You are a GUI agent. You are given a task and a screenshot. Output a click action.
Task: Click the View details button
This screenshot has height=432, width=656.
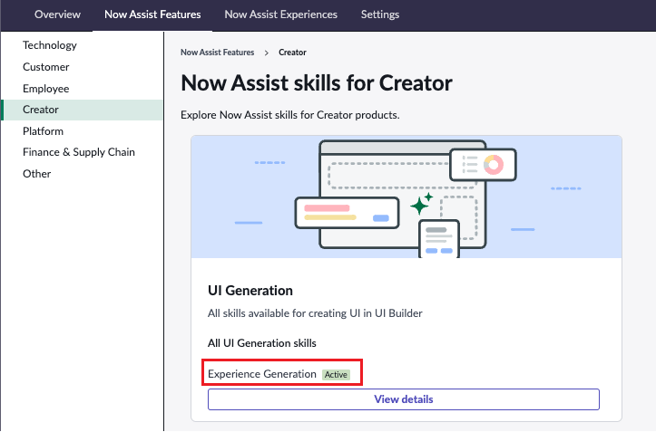(403, 399)
